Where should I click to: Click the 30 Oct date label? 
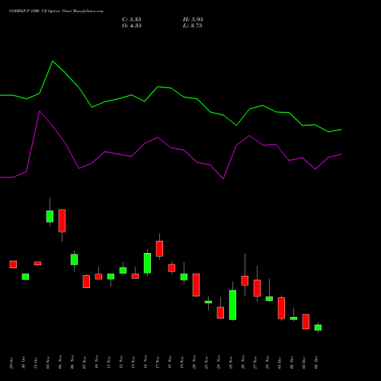24,363
